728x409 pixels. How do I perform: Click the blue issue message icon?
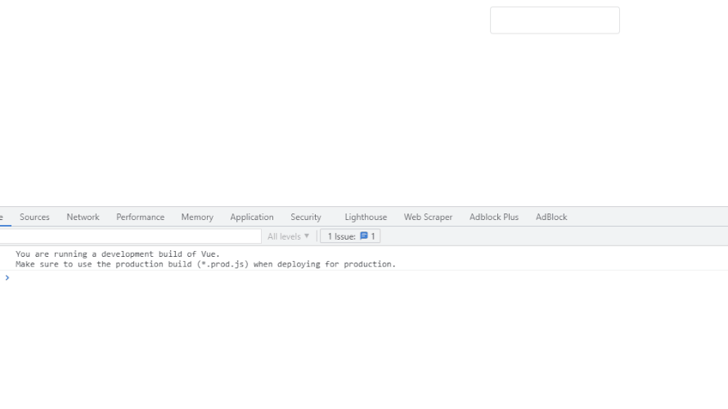pos(364,236)
